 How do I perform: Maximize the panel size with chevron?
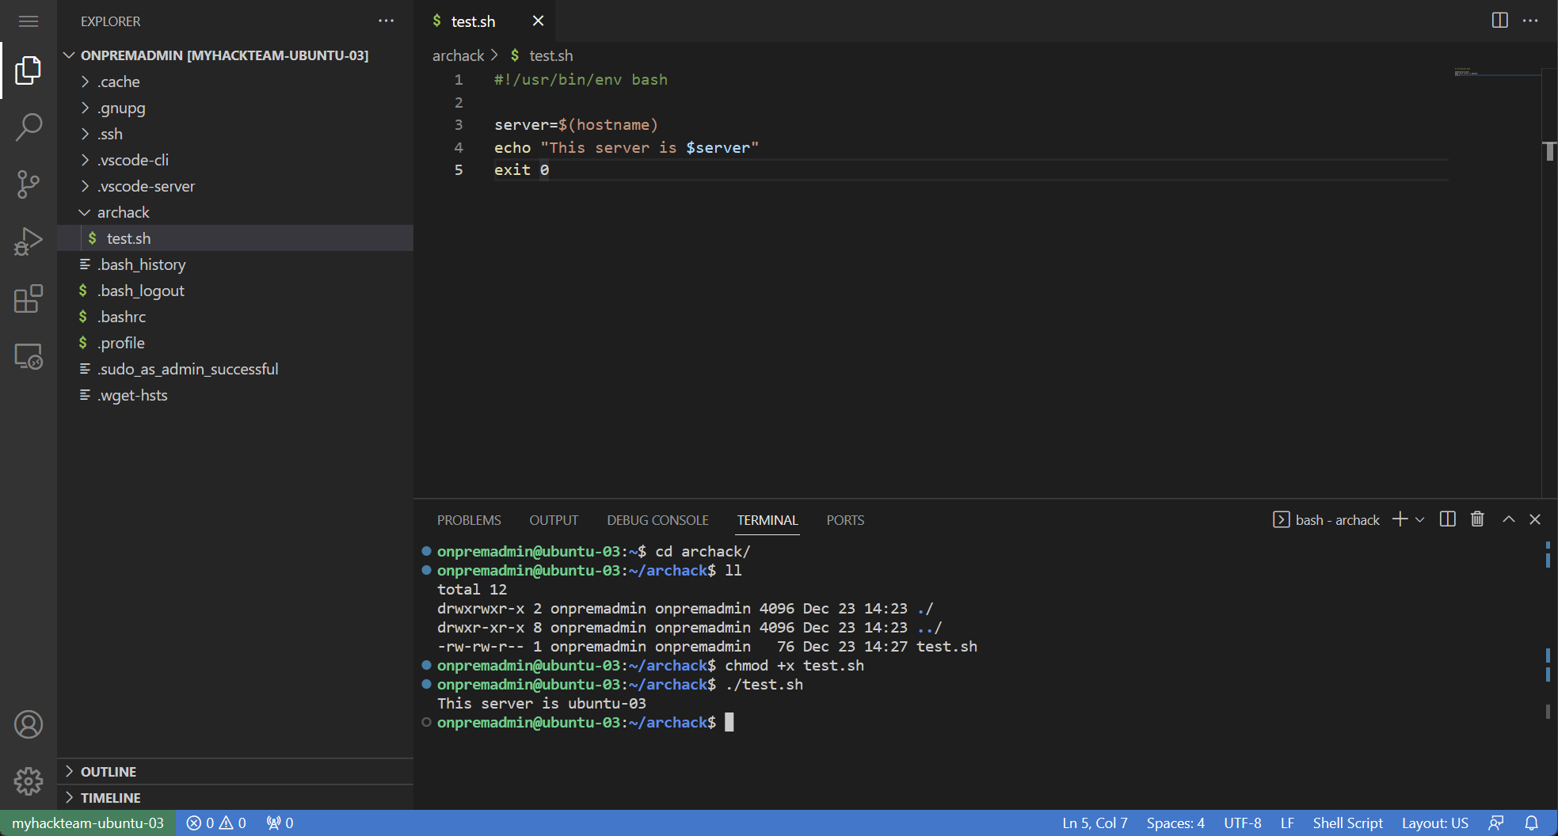1508,519
